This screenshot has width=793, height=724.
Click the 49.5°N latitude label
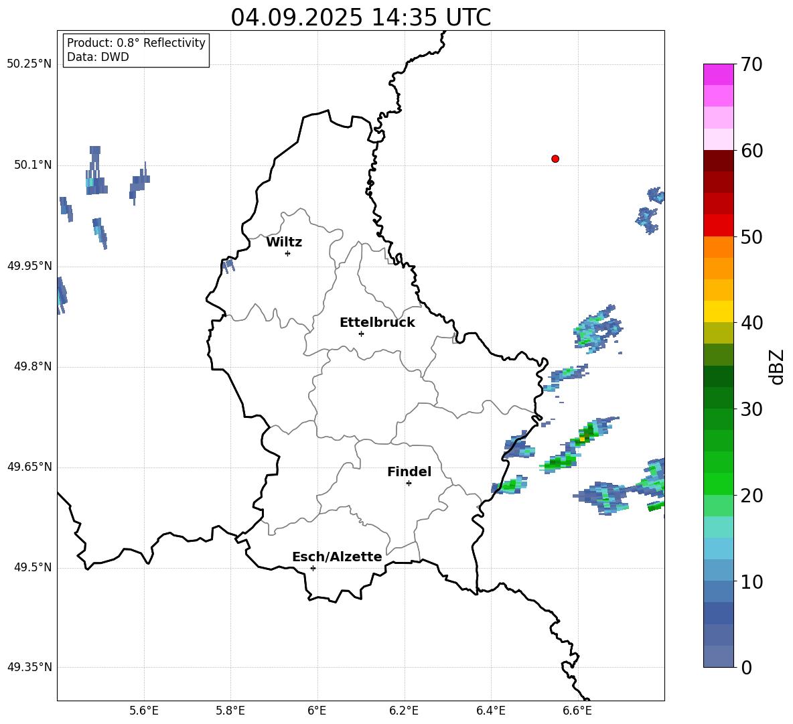33,567
